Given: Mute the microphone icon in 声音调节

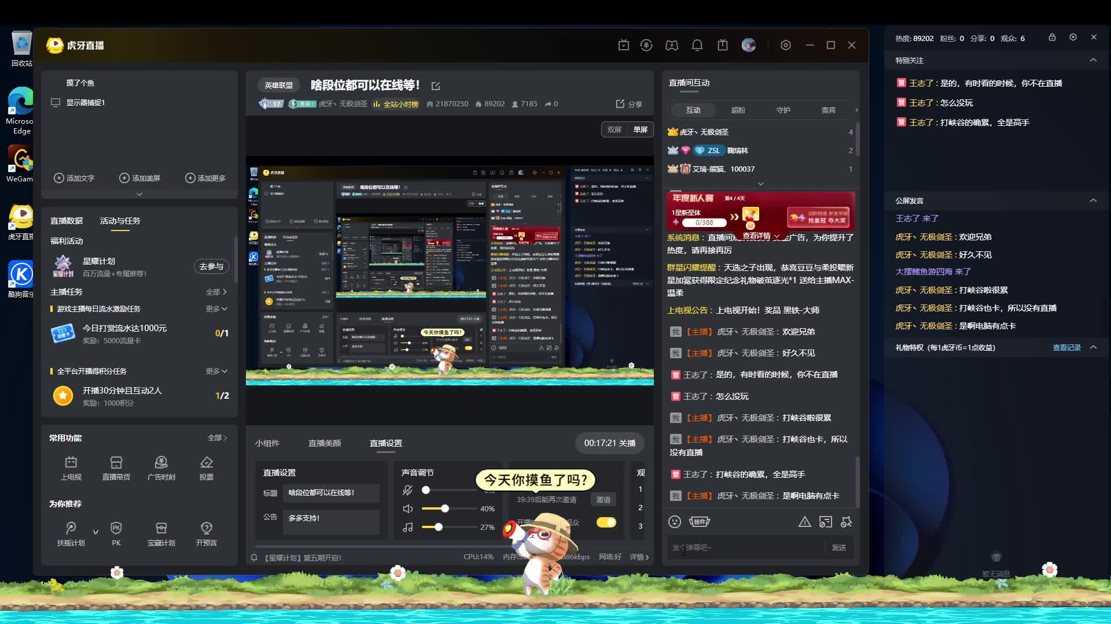Looking at the screenshot, I should [x=408, y=490].
